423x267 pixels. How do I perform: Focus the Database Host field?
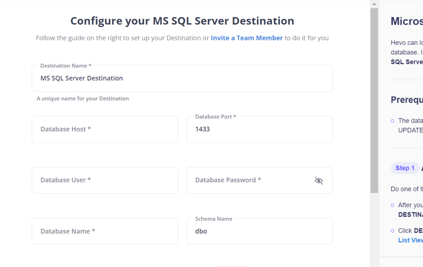(x=105, y=129)
